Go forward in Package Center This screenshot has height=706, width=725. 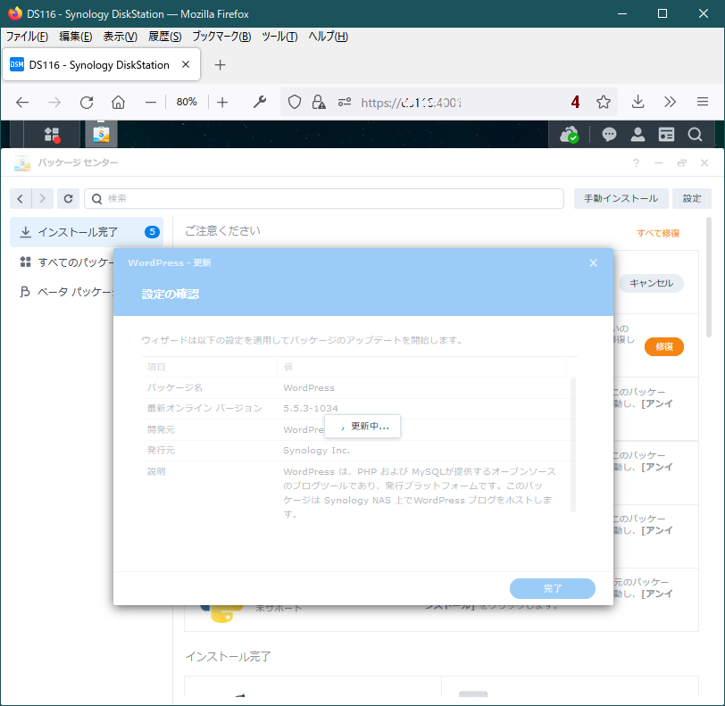coord(43,199)
